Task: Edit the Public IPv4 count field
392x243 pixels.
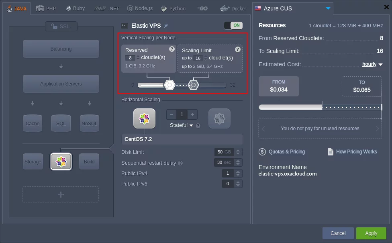Action: [228, 173]
